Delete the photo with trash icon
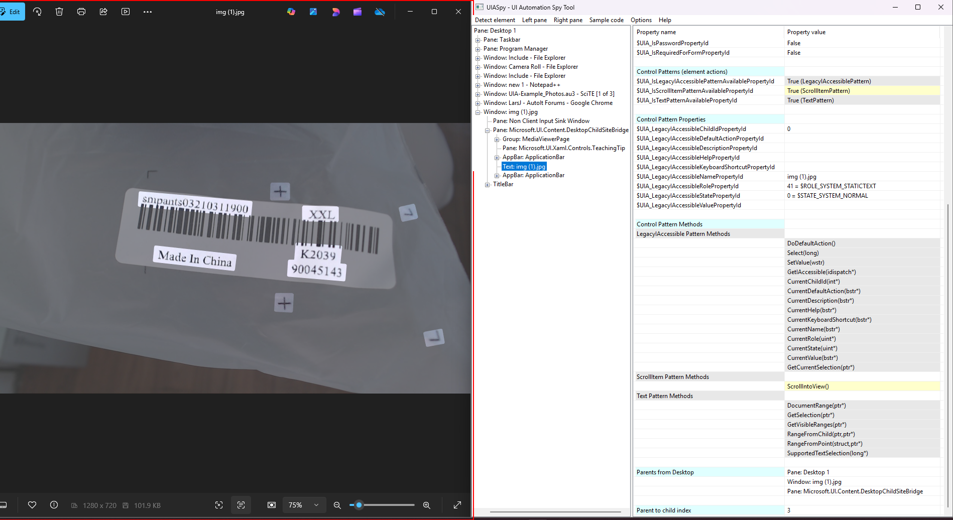Image resolution: width=953 pixels, height=520 pixels. click(59, 12)
